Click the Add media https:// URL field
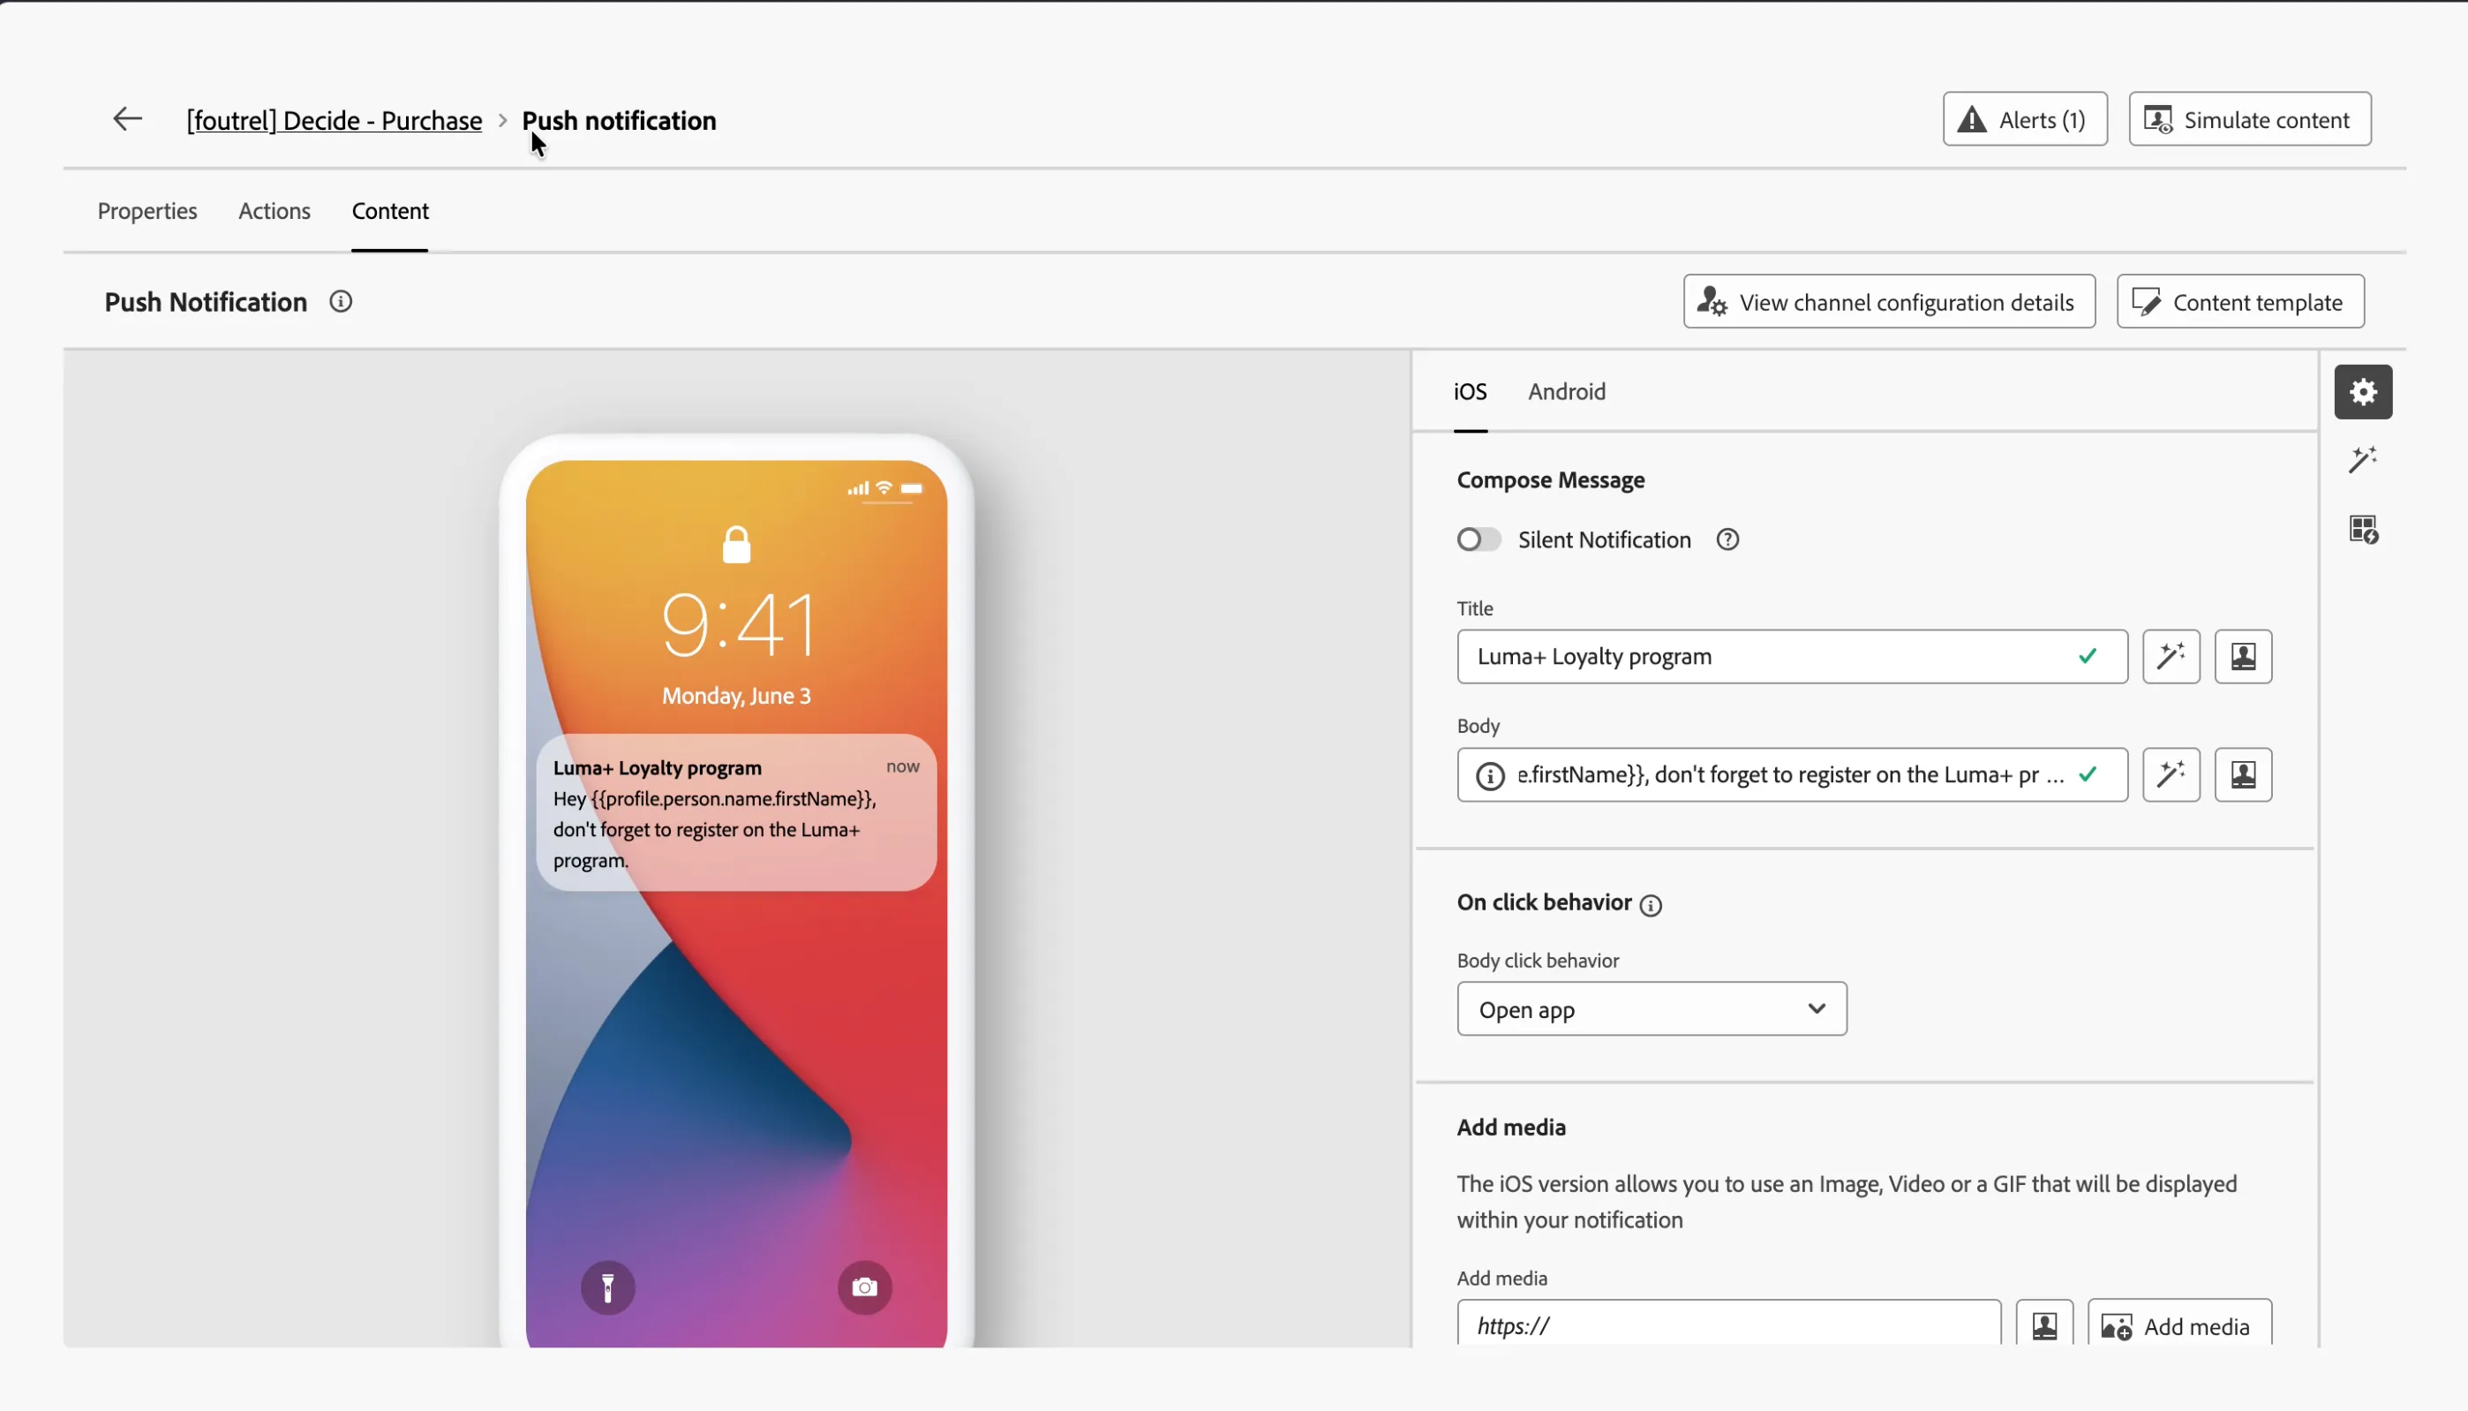2468x1411 pixels. (x=1728, y=1324)
